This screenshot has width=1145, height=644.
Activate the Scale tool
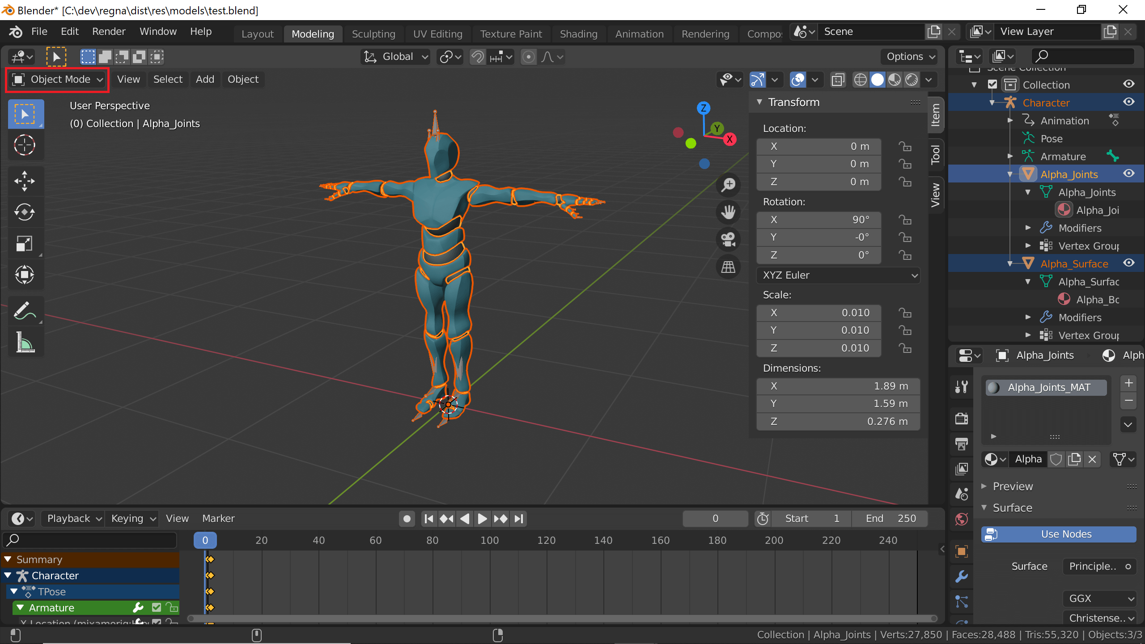[25, 244]
